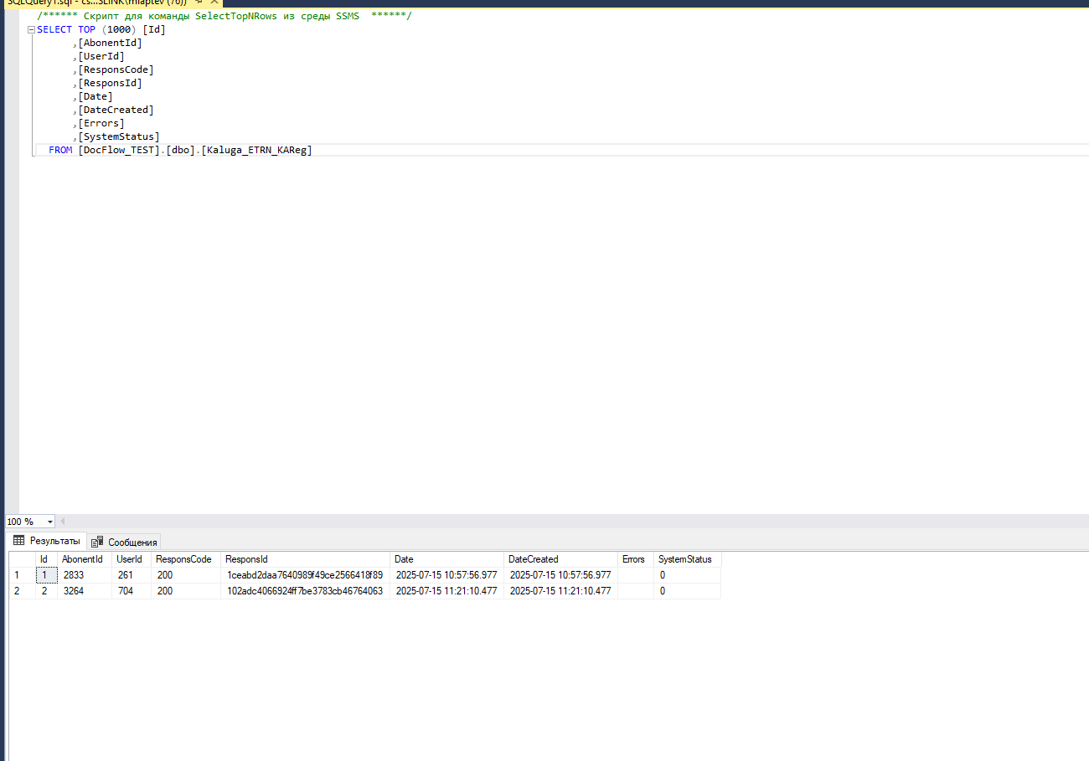Click SystemStatus 0 in first row
This screenshot has height=761, width=1089.
(687, 575)
